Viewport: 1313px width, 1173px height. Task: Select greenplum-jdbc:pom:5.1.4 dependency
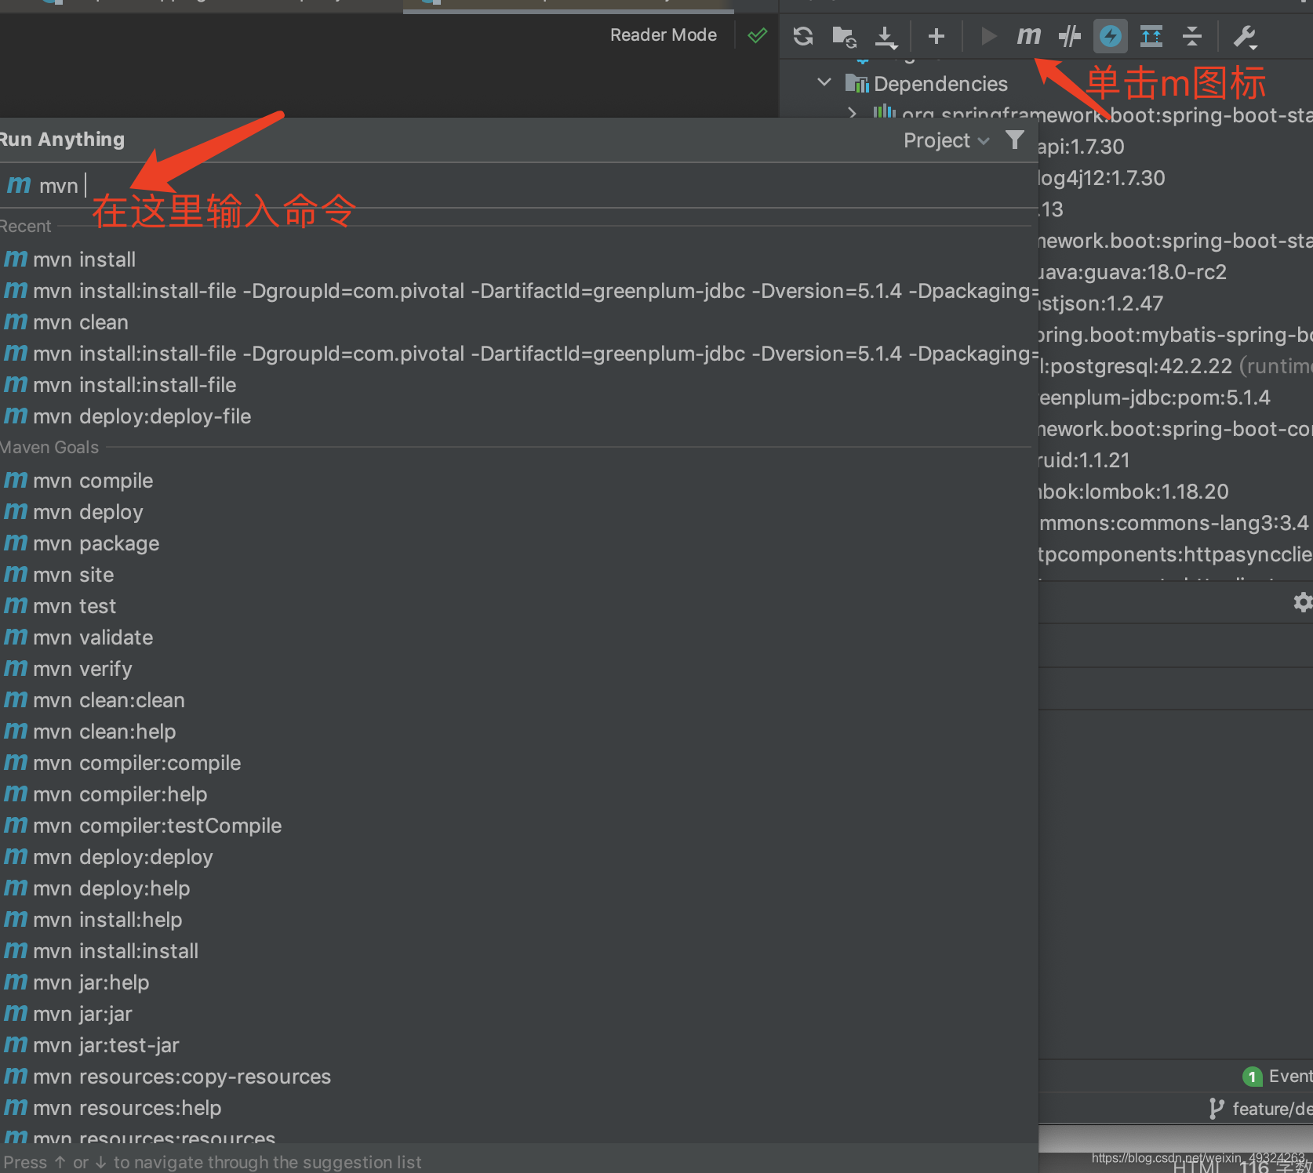(x=1155, y=398)
